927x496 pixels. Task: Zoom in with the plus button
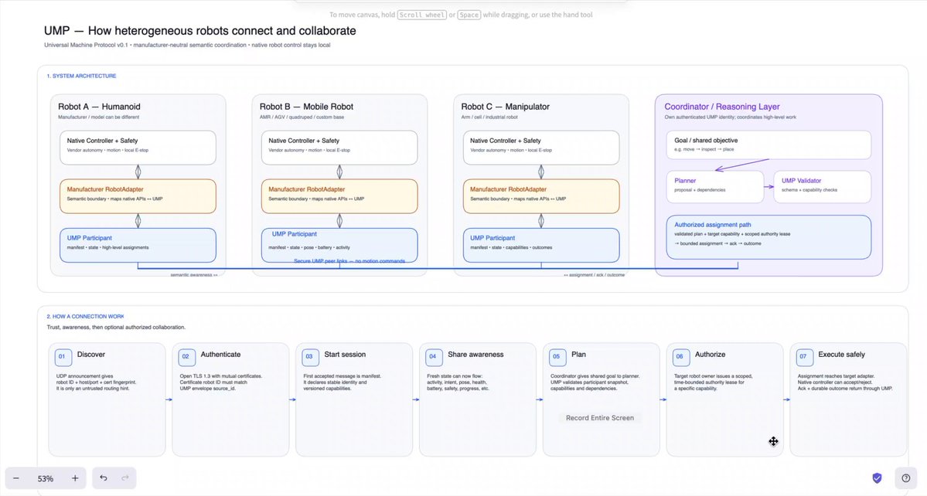[75, 478]
